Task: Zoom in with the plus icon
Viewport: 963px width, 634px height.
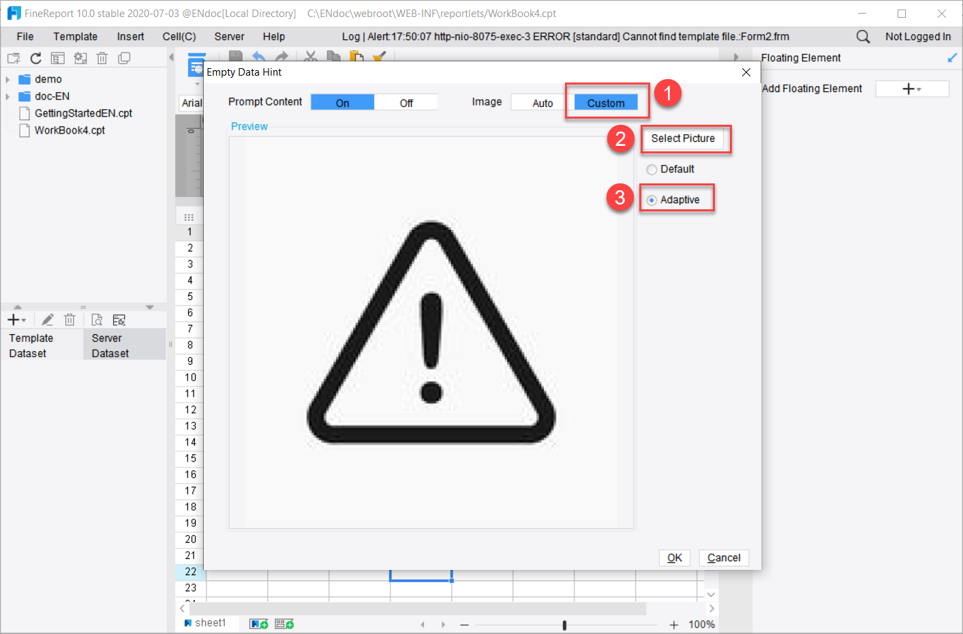Action: tap(674, 624)
